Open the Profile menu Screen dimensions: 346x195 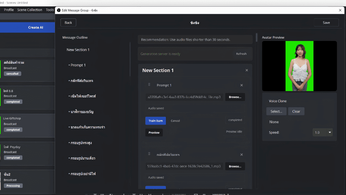click(x=9, y=10)
